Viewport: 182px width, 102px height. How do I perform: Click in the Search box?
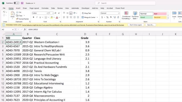pyautogui.click(x=125, y=3)
